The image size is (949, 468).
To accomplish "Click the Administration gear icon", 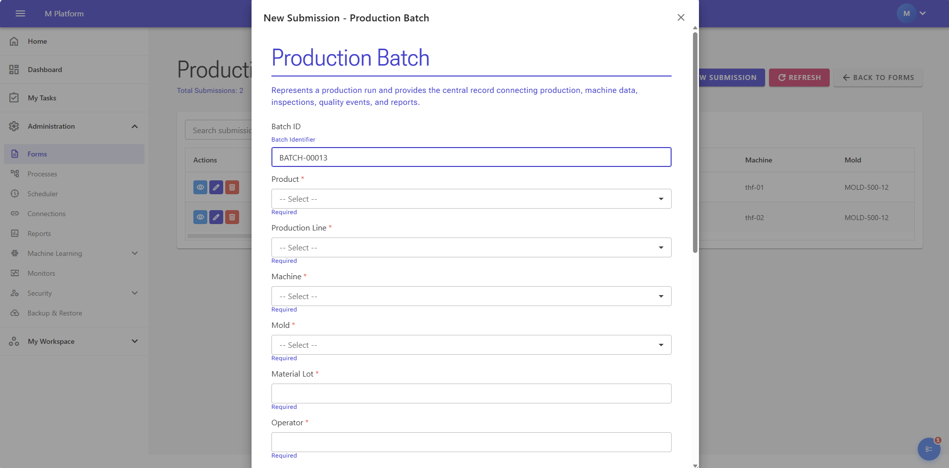I will 14,126.
